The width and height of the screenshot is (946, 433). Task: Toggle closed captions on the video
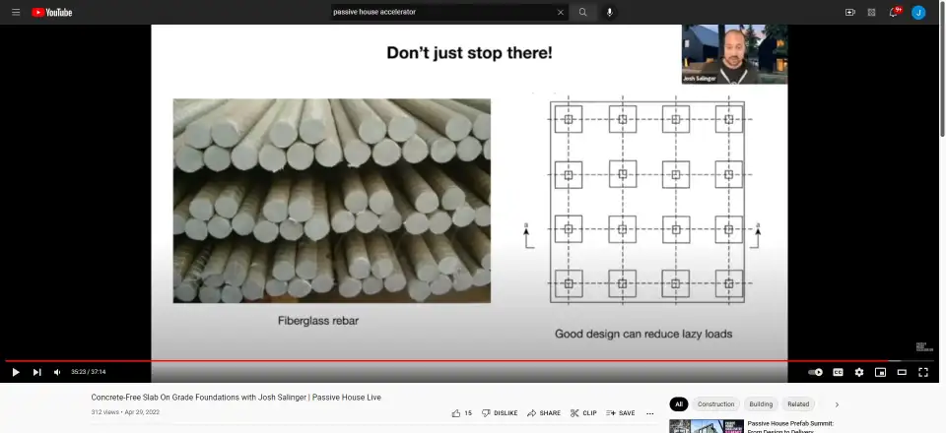838,372
